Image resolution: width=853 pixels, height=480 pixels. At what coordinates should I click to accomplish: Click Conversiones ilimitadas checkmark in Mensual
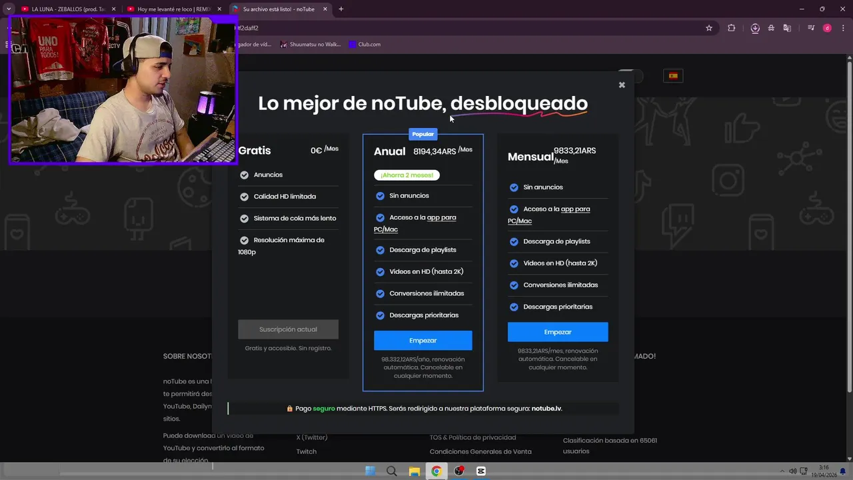tap(514, 285)
